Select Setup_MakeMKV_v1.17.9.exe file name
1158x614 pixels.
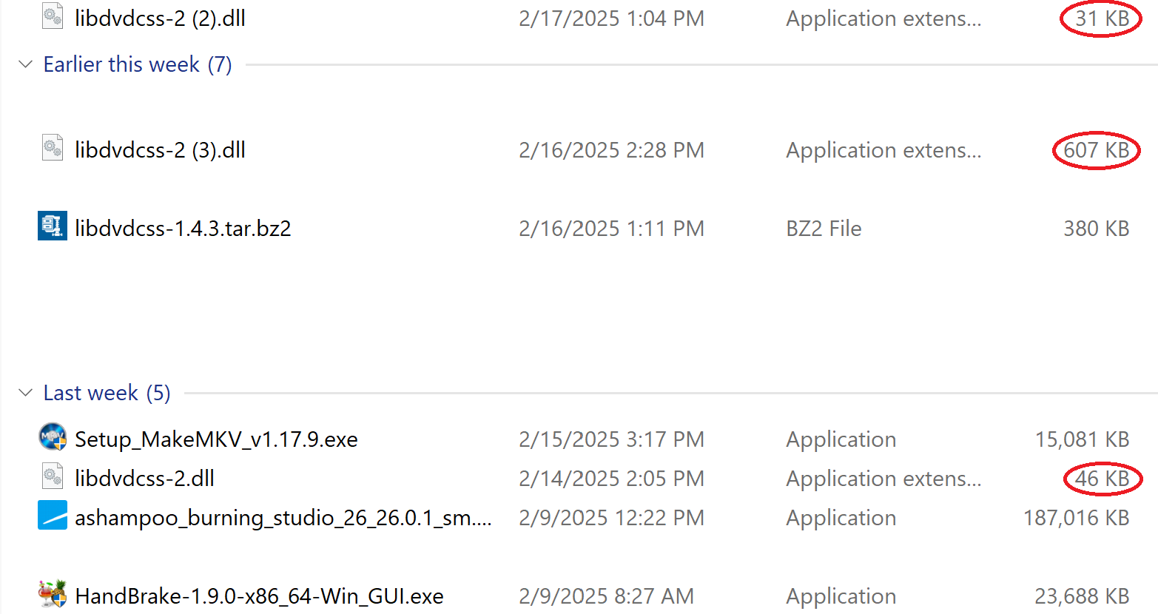[x=216, y=439]
